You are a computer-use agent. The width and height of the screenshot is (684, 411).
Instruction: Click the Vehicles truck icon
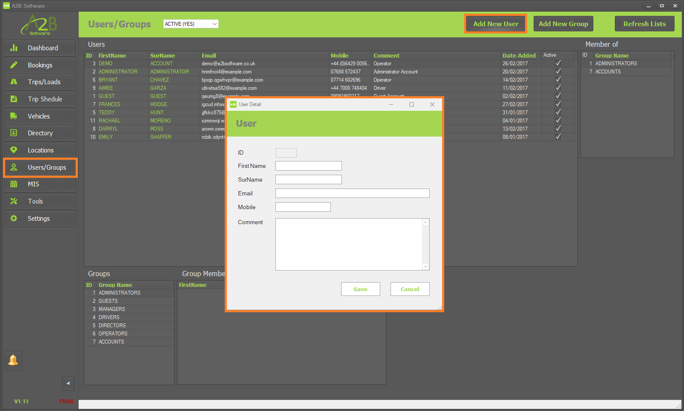click(x=14, y=116)
